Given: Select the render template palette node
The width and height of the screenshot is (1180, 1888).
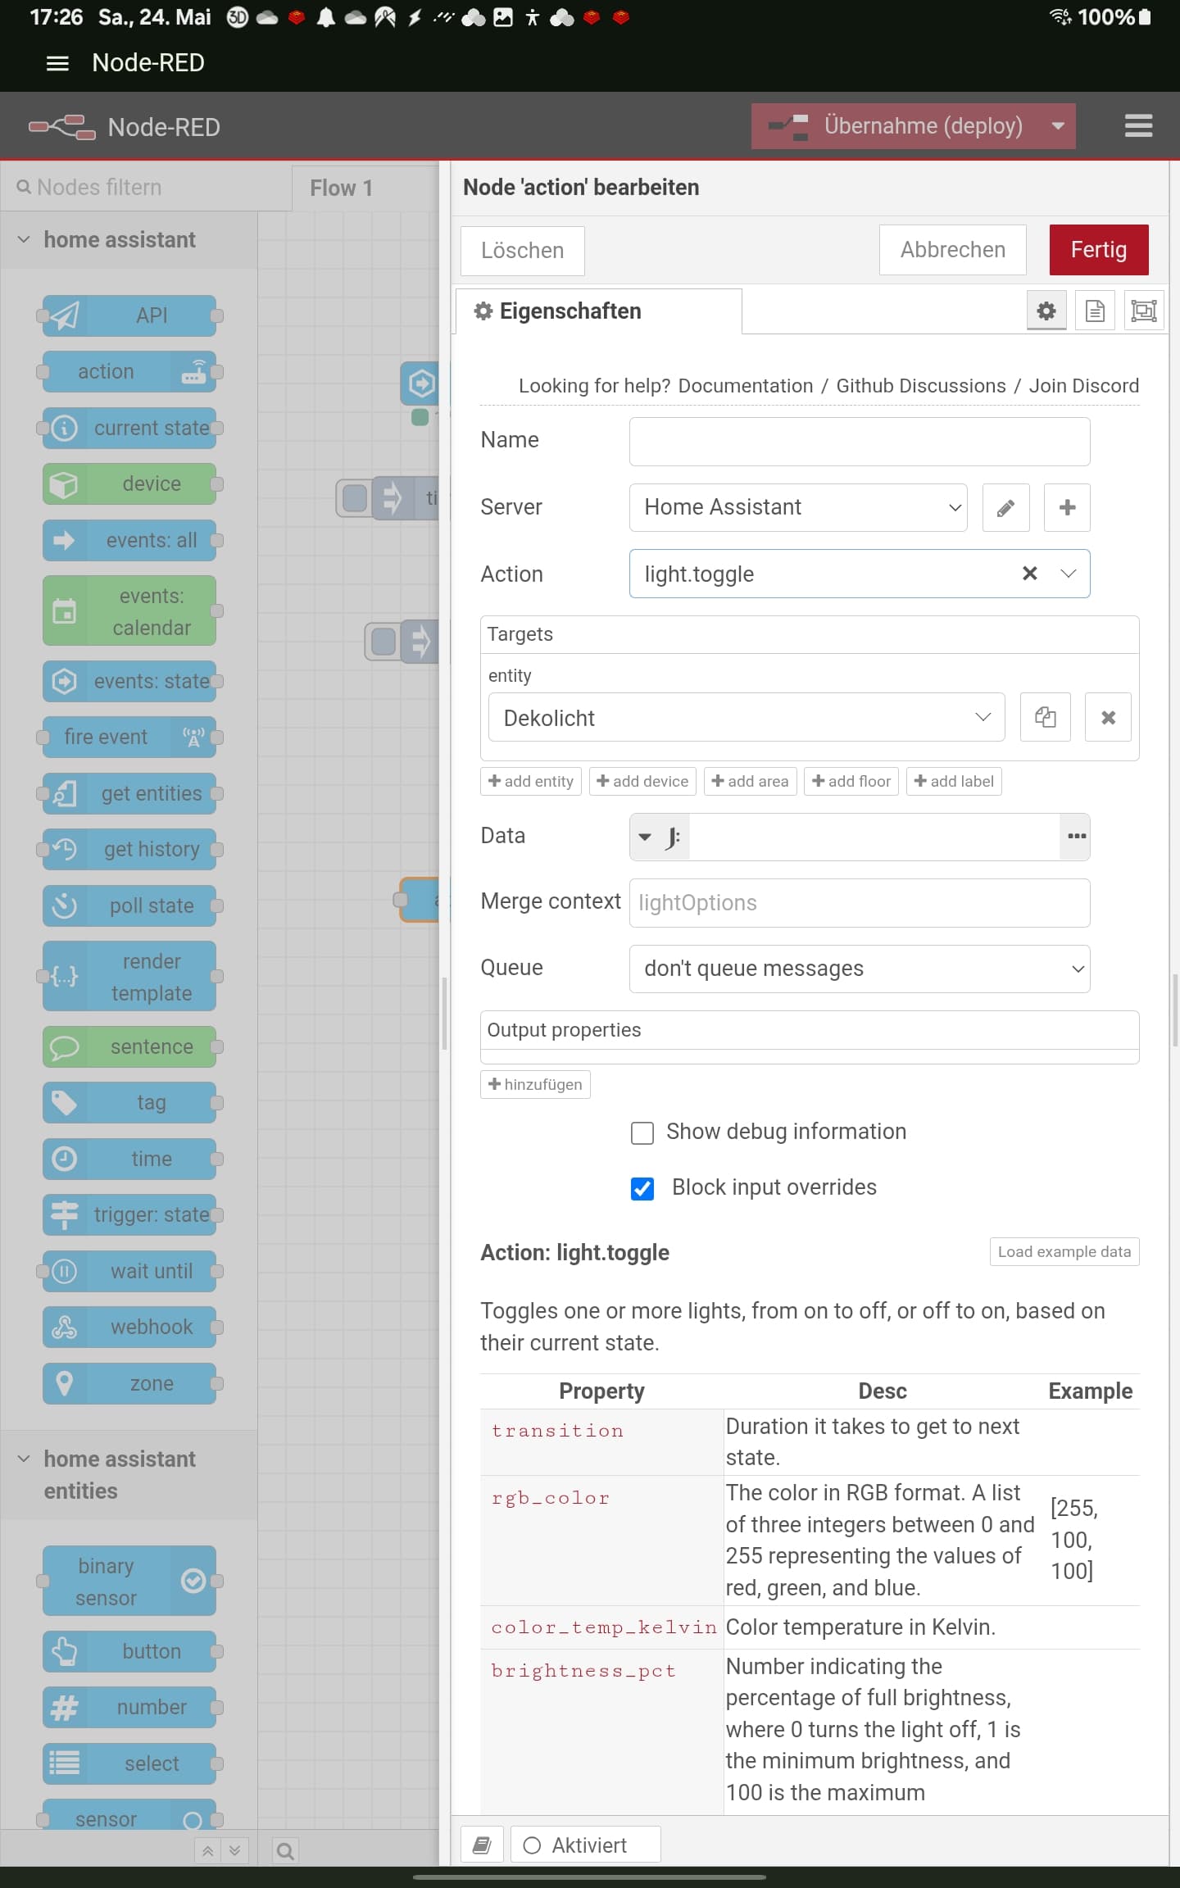Looking at the screenshot, I should coord(129,977).
